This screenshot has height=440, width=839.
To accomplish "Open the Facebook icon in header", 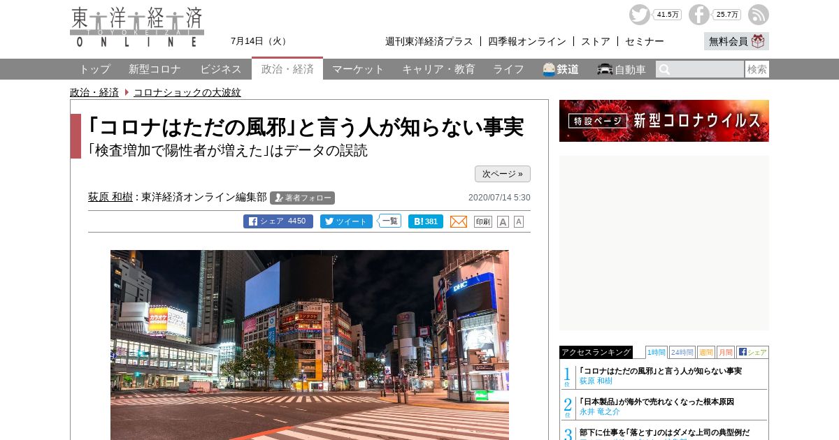I will point(698,15).
